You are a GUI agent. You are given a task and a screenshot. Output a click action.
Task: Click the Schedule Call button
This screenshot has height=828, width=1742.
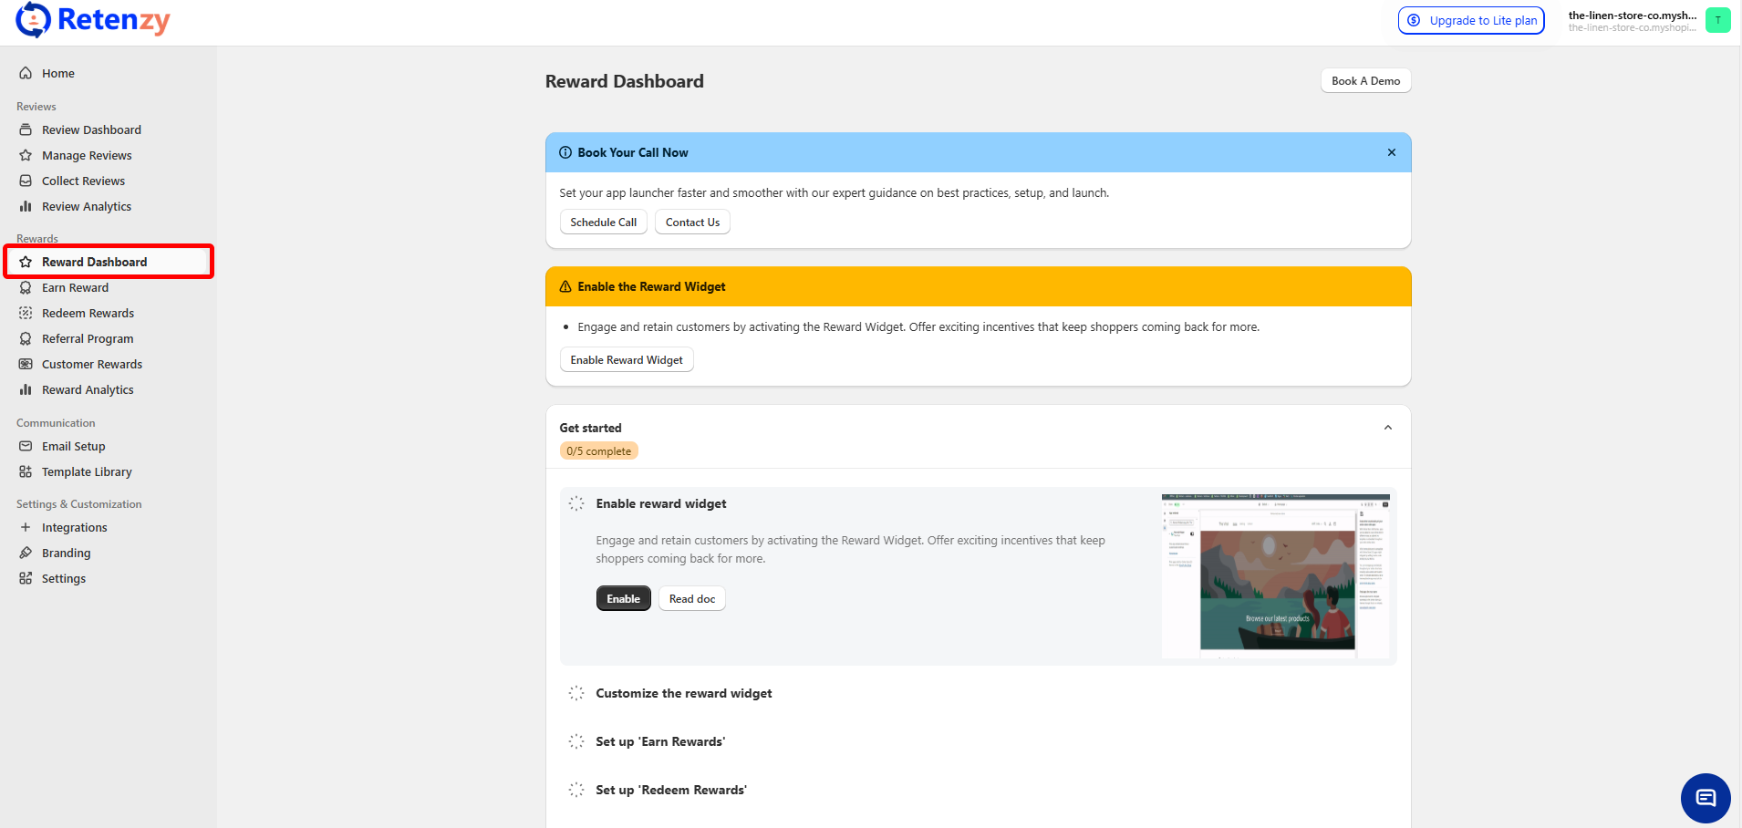603,222
